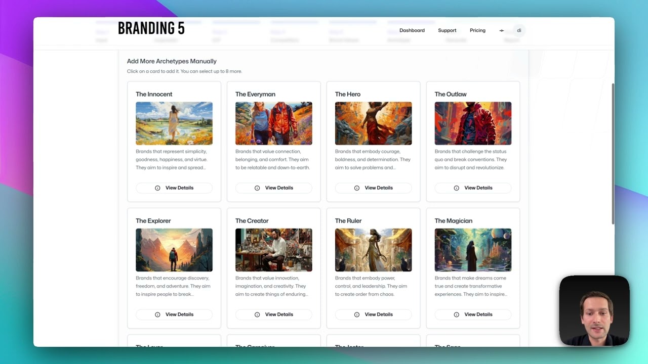Click the 'The Explorer' card title
The width and height of the screenshot is (648, 364).
[153, 221]
